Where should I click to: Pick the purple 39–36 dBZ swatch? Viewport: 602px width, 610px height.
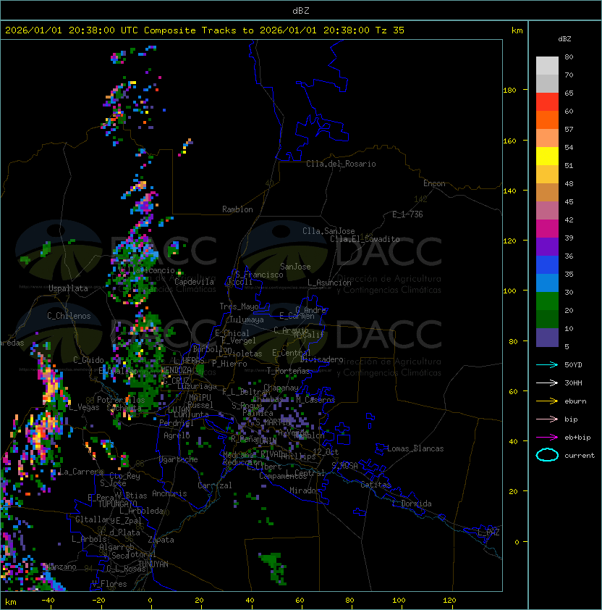point(547,246)
